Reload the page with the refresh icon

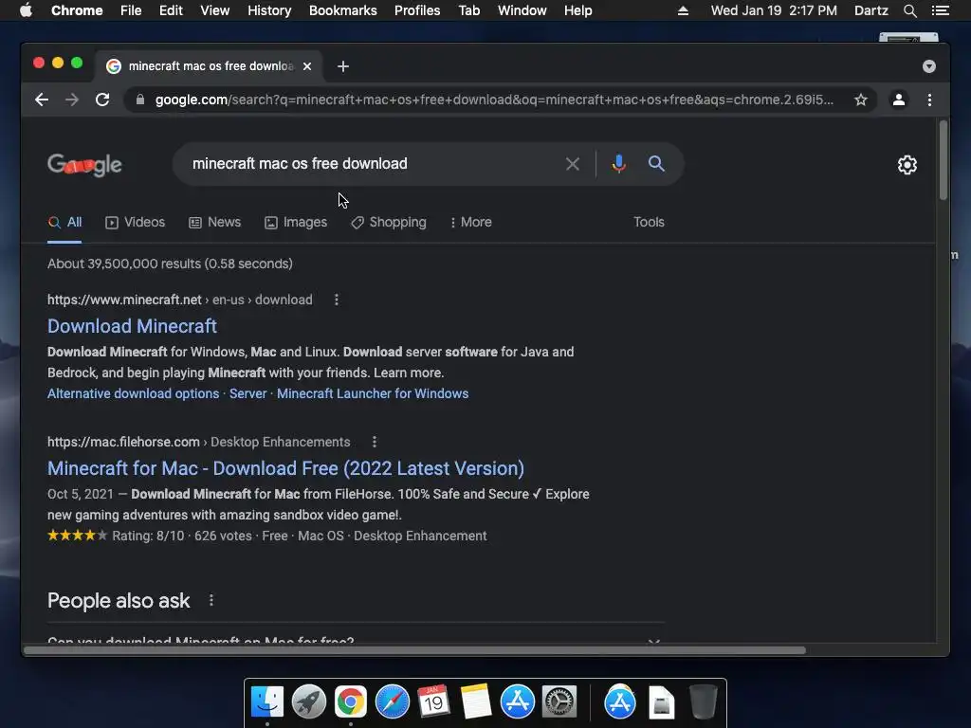point(102,100)
